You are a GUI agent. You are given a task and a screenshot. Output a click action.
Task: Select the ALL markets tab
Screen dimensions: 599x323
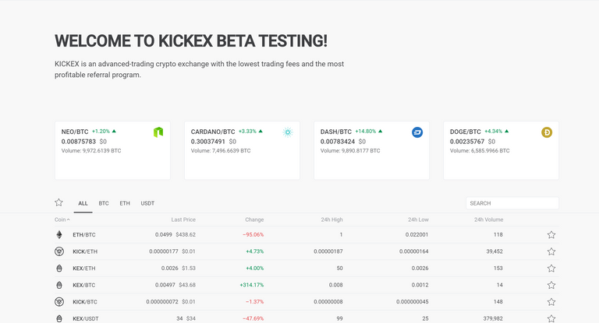tap(83, 203)
